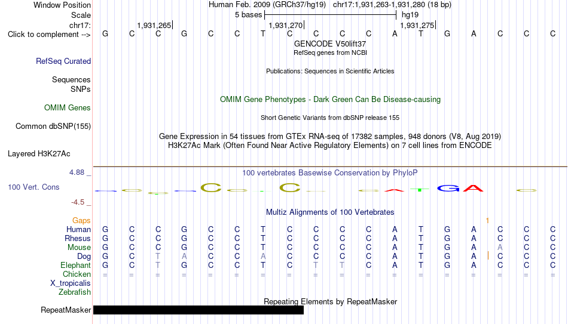Click the orange insertion tick in the Dog row

click(x=488, y=255)
